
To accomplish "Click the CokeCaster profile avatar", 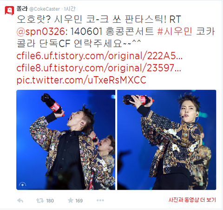I will pyautogui.click(x=9, y=11).
